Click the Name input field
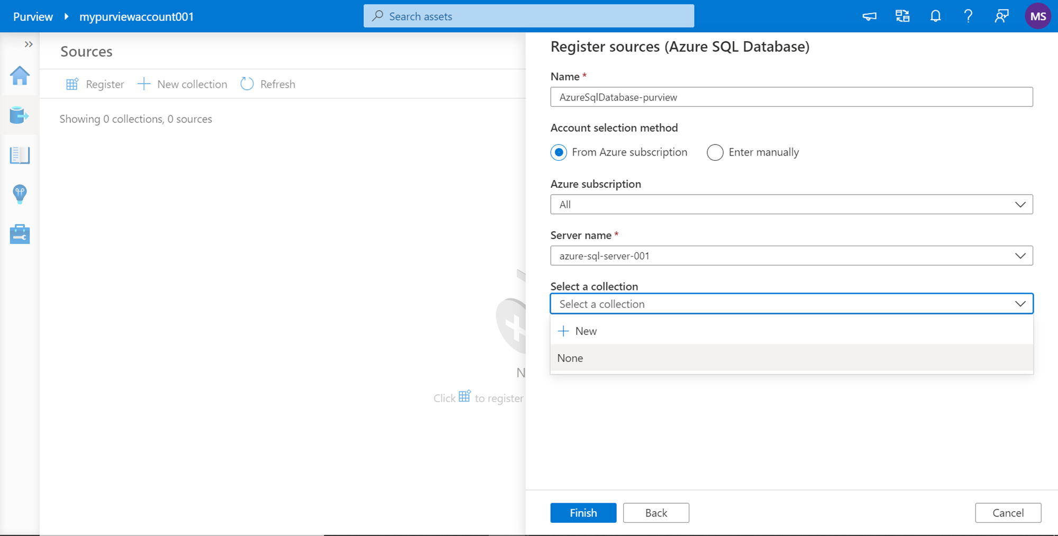 [791, 97]
